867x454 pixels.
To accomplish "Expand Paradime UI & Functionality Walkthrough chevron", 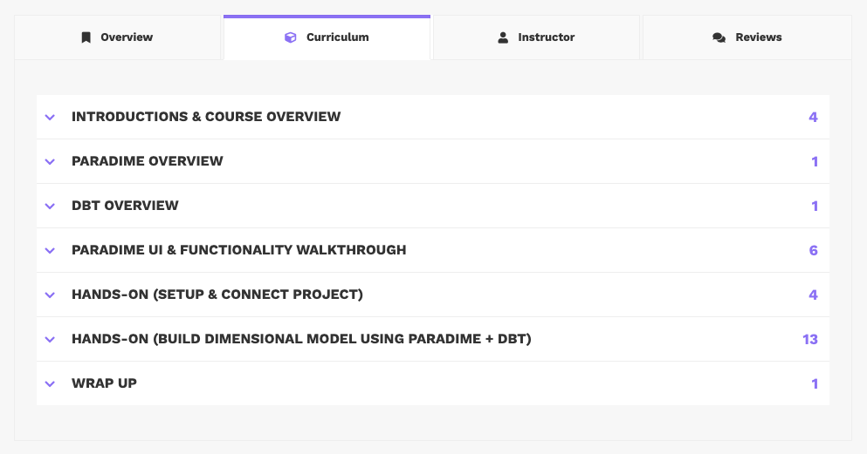I will (x=50, y=250).
